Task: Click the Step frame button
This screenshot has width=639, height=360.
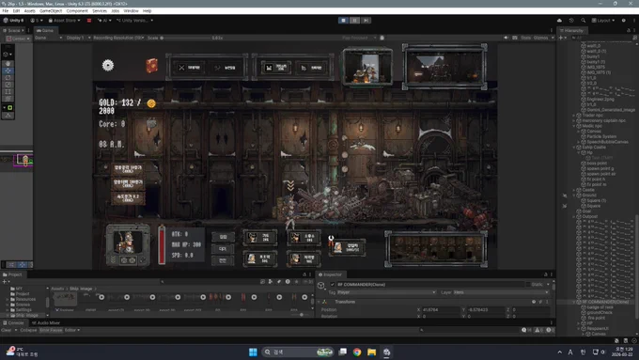Action: click(366, 21)
